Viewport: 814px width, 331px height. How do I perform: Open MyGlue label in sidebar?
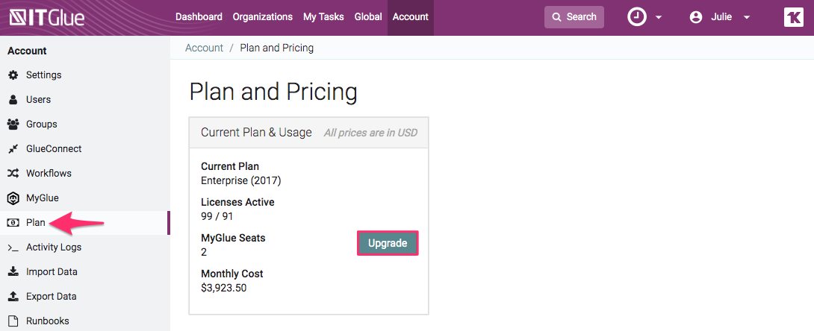tap(43, 198)
